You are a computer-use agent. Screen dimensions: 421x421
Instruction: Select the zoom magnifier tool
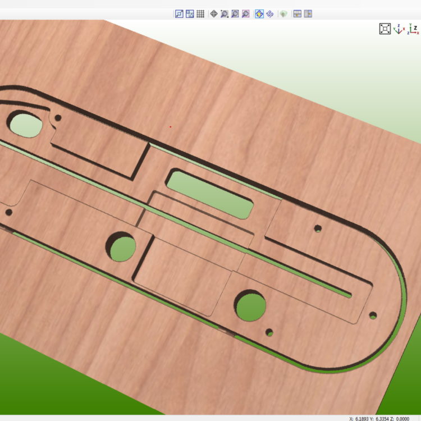coord(224,13)
